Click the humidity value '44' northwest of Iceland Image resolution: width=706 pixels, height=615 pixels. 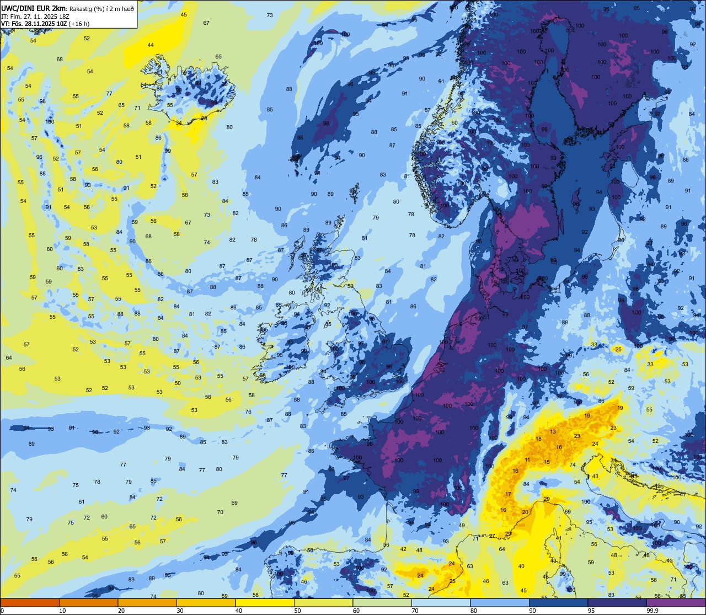151,45
